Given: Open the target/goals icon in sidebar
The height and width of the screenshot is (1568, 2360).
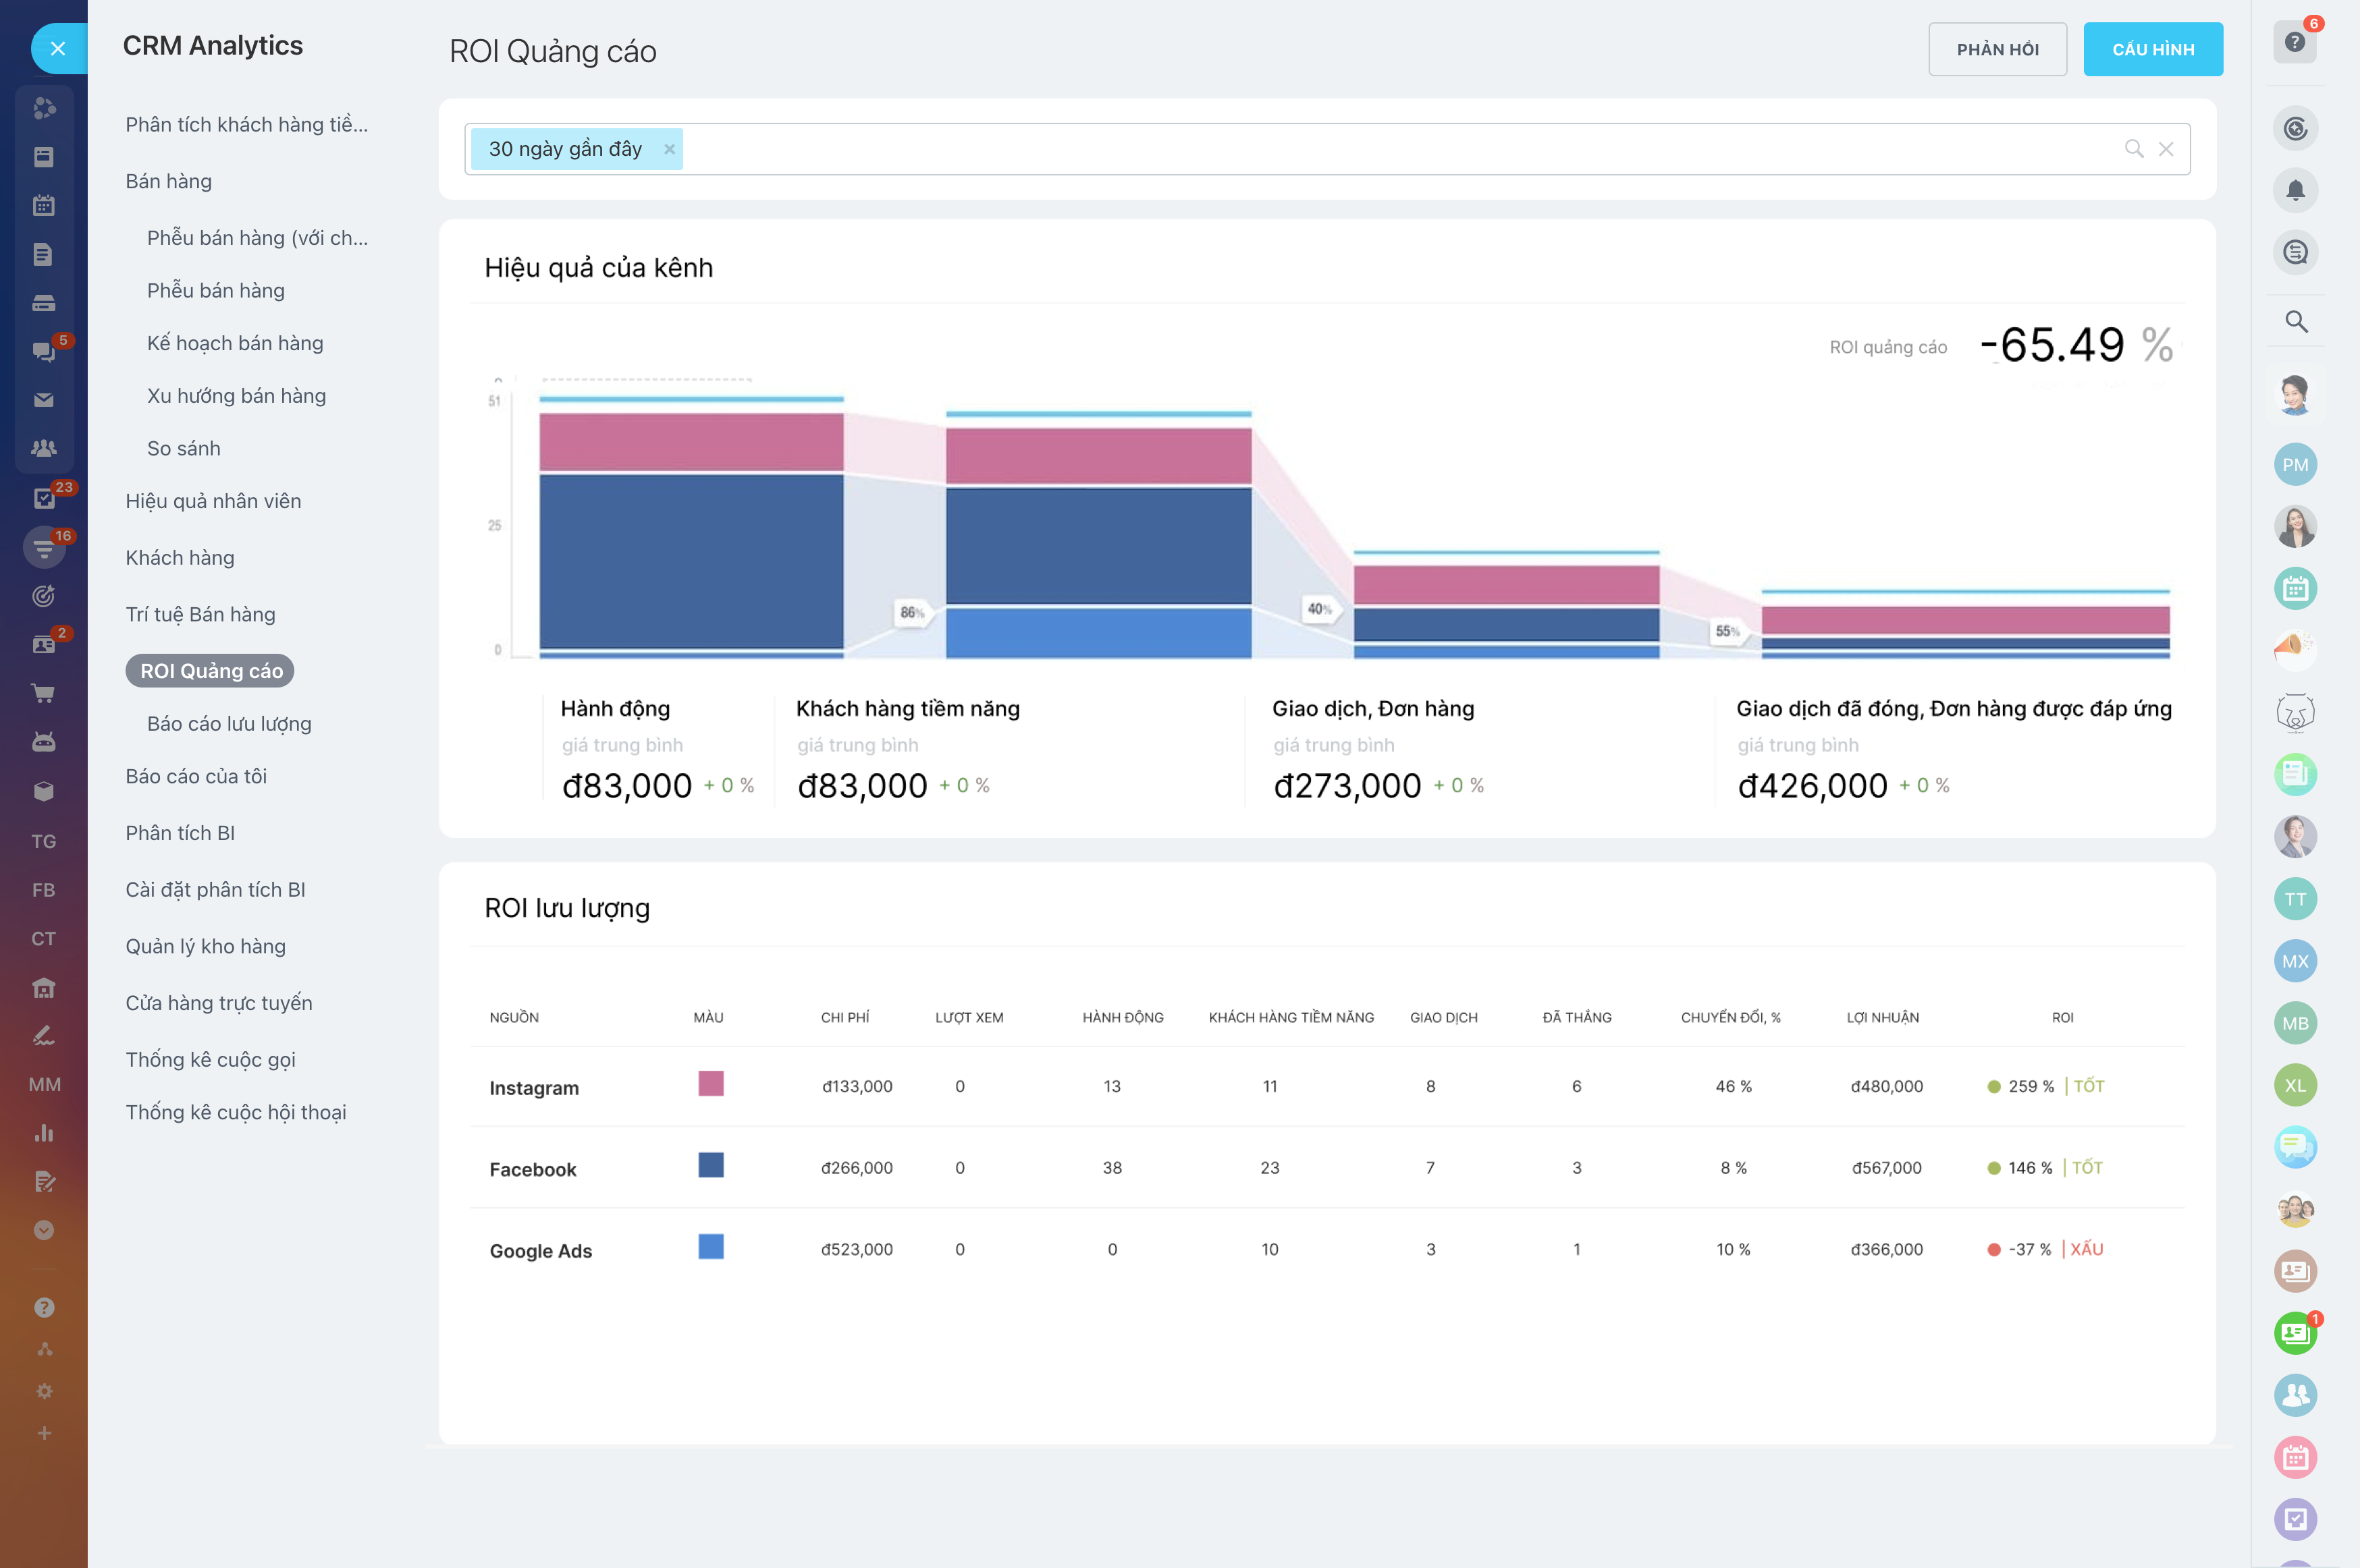Looking at the screenshot, I should click(44, 595).
